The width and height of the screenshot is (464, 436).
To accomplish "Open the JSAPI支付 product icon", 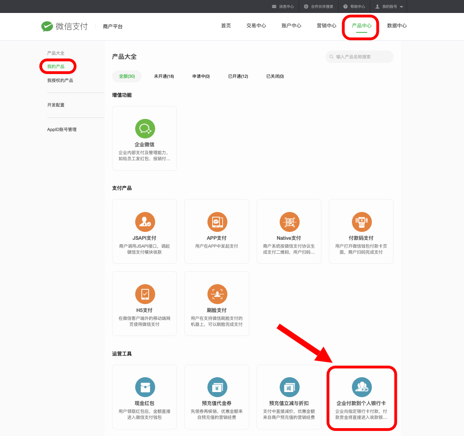I will tap(145, 222).
